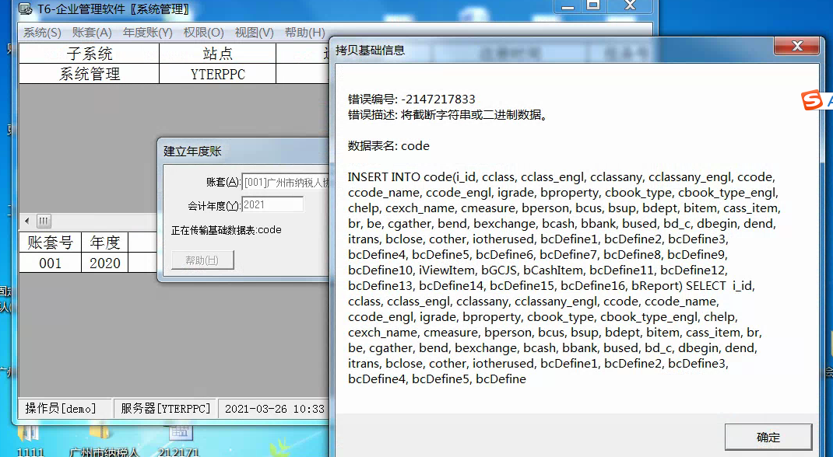Click the 错误编号: -2147217833 line
Image resolution: width=833 pixels, height=457 pixels.
click(412, 99)
